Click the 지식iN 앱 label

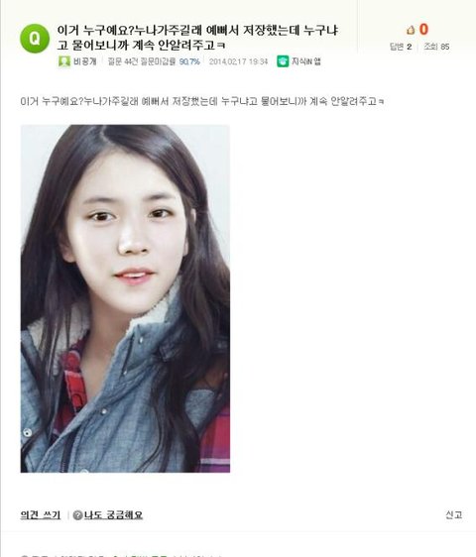[x=306, y=61]
